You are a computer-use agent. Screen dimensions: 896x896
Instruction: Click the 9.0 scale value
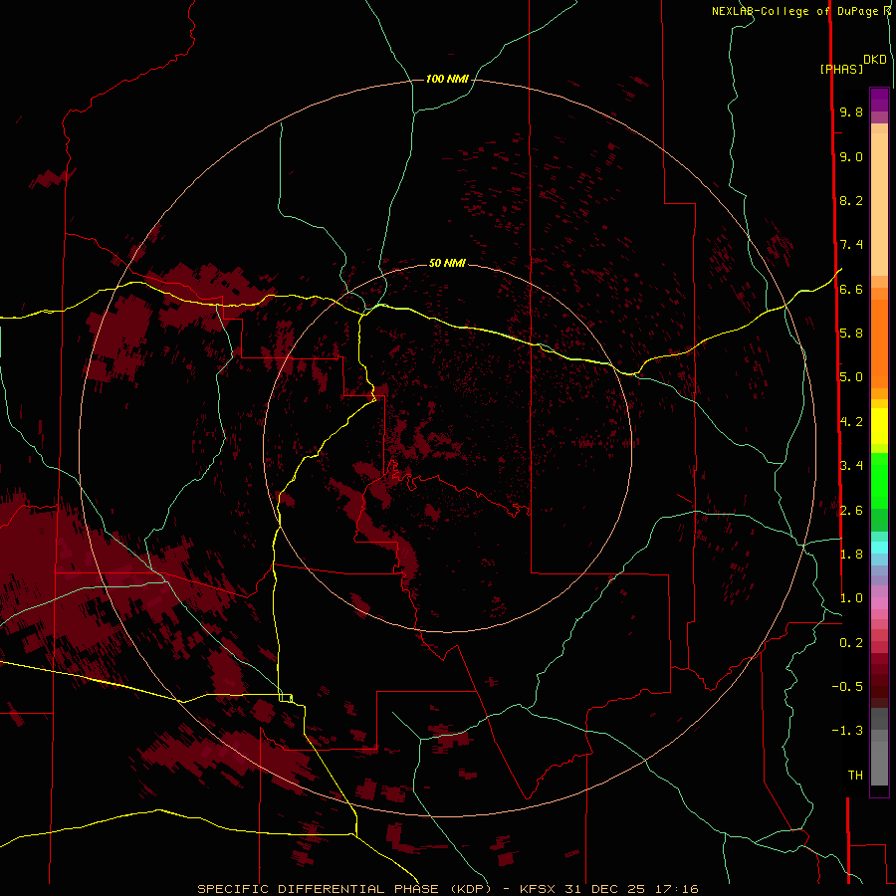click(x=851, y=156)
